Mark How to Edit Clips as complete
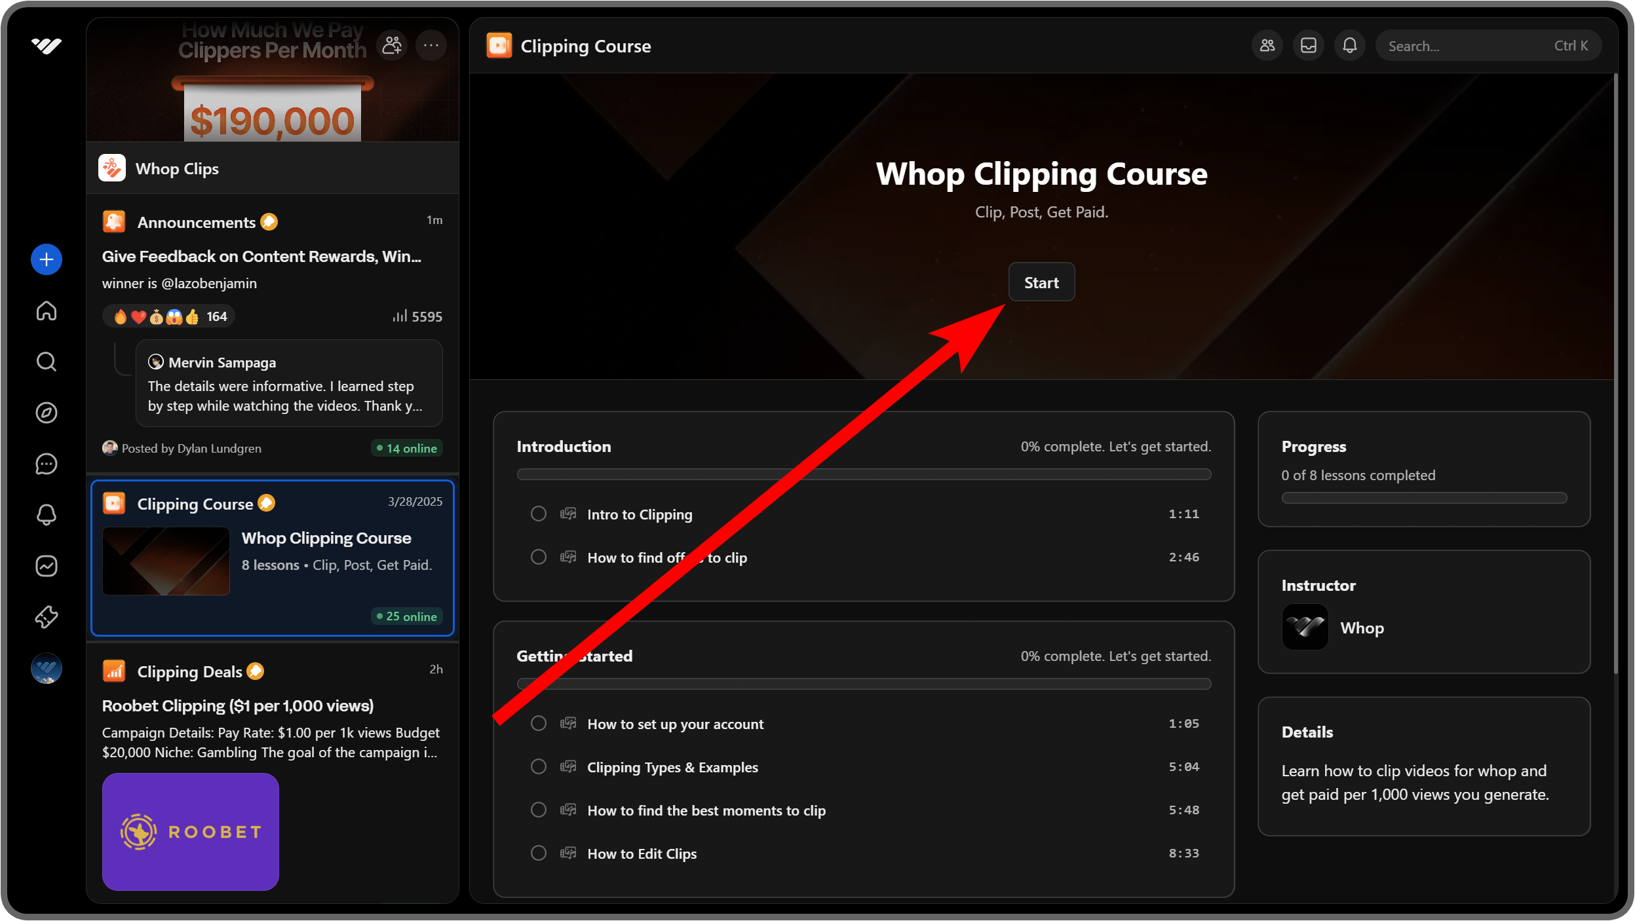Image resolution: width=1635 pixels, height=921 pixels. click(x=539, y=853)
